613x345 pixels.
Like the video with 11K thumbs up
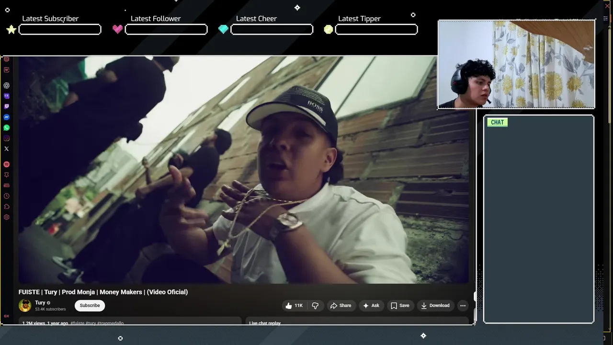click(x=294, y=306)
